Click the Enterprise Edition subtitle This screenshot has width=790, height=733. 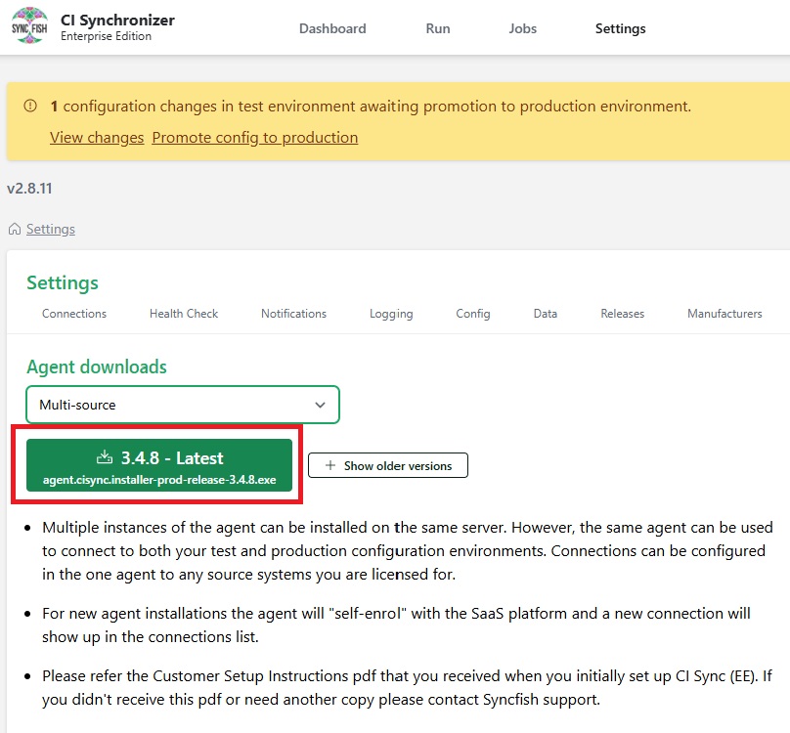106,36
